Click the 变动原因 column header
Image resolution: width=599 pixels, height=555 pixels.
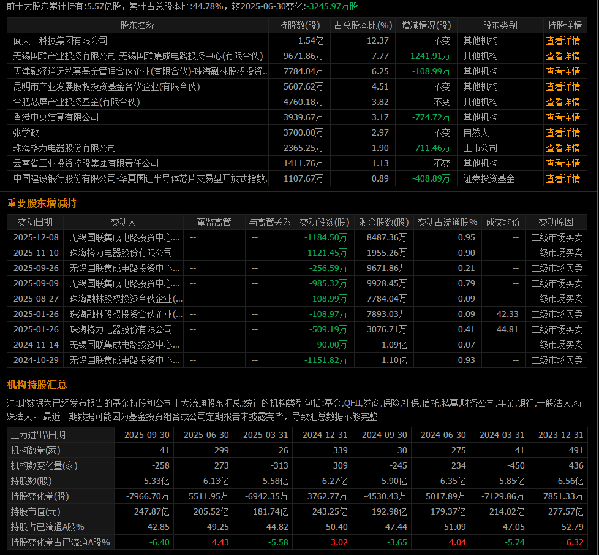tap(556, 222)
